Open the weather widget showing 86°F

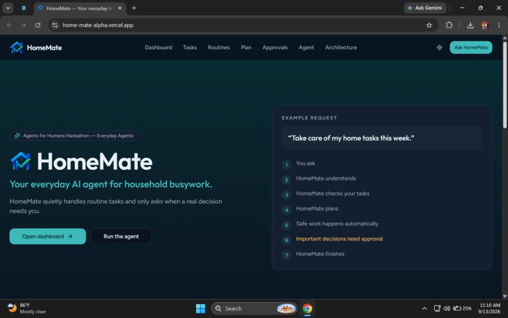[x=26, y=309]
